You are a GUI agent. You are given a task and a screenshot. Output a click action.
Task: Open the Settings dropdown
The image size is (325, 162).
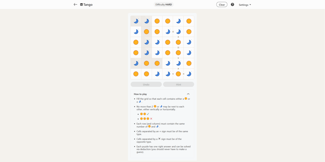pyautogui.click(x=245, y=5)
